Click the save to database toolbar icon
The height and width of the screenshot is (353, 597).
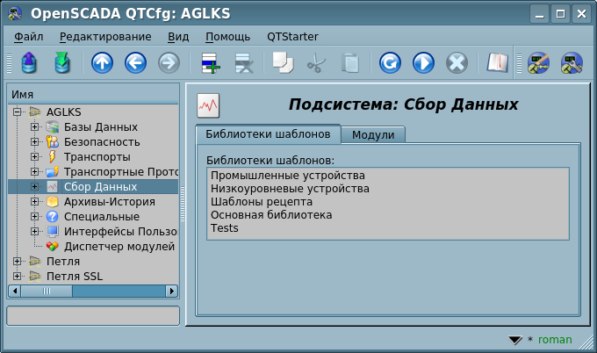click(61, 63)
